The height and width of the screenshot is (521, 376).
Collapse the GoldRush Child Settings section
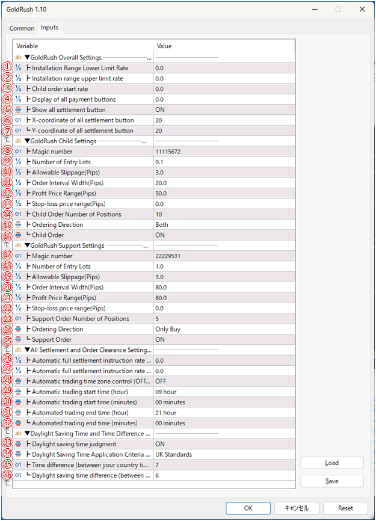(28, 141)
